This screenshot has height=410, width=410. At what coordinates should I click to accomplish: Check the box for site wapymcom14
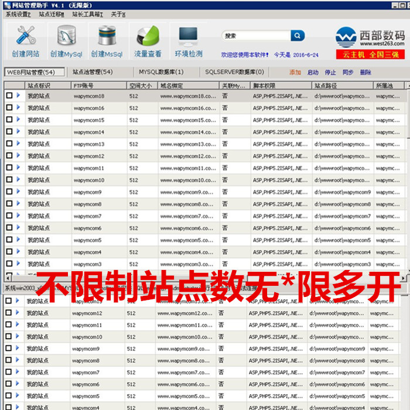[x=9, y=132]
